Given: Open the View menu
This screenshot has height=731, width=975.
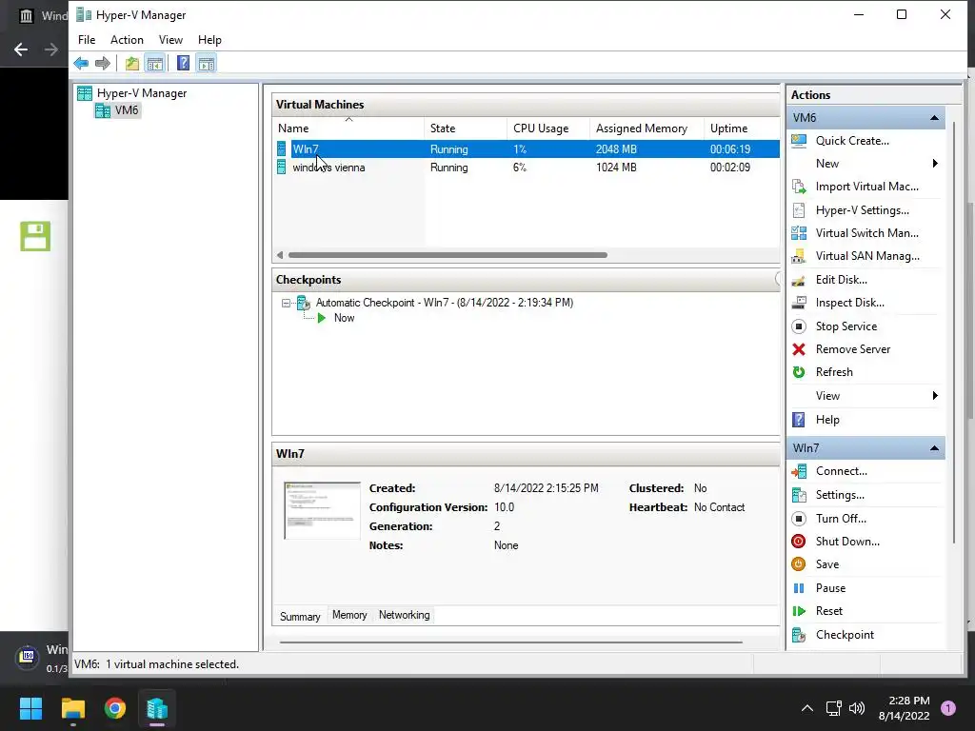Looking at the screenshot, I should [x=170, y=40].
